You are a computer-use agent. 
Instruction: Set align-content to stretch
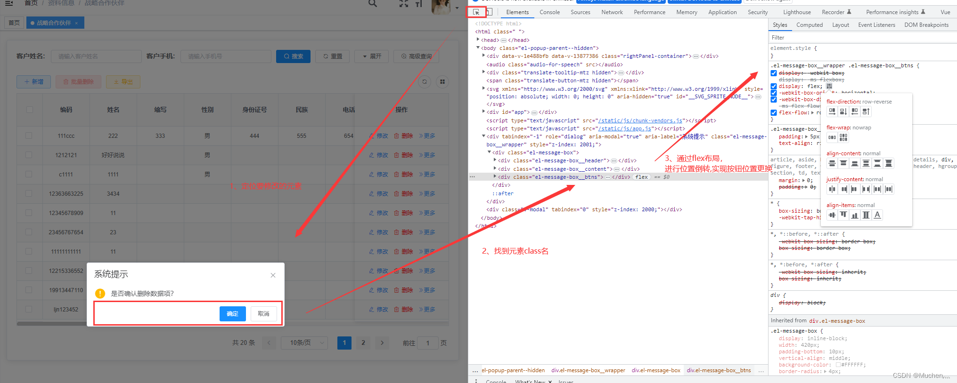pos(889,163)
